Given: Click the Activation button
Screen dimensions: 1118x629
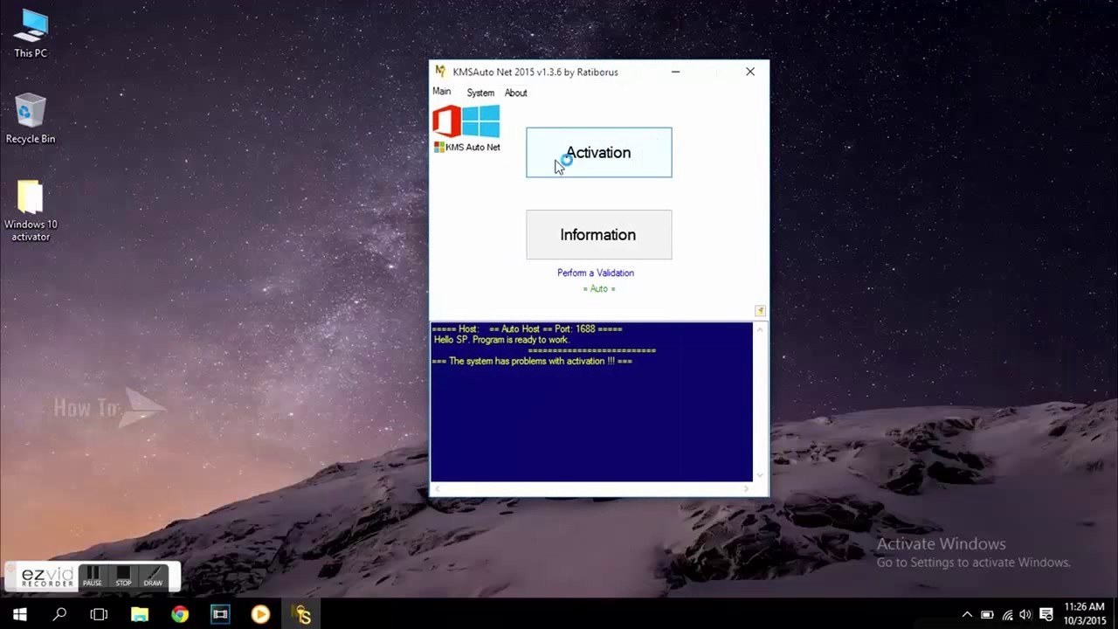Looking at the screenshot, I should point(598,152).
